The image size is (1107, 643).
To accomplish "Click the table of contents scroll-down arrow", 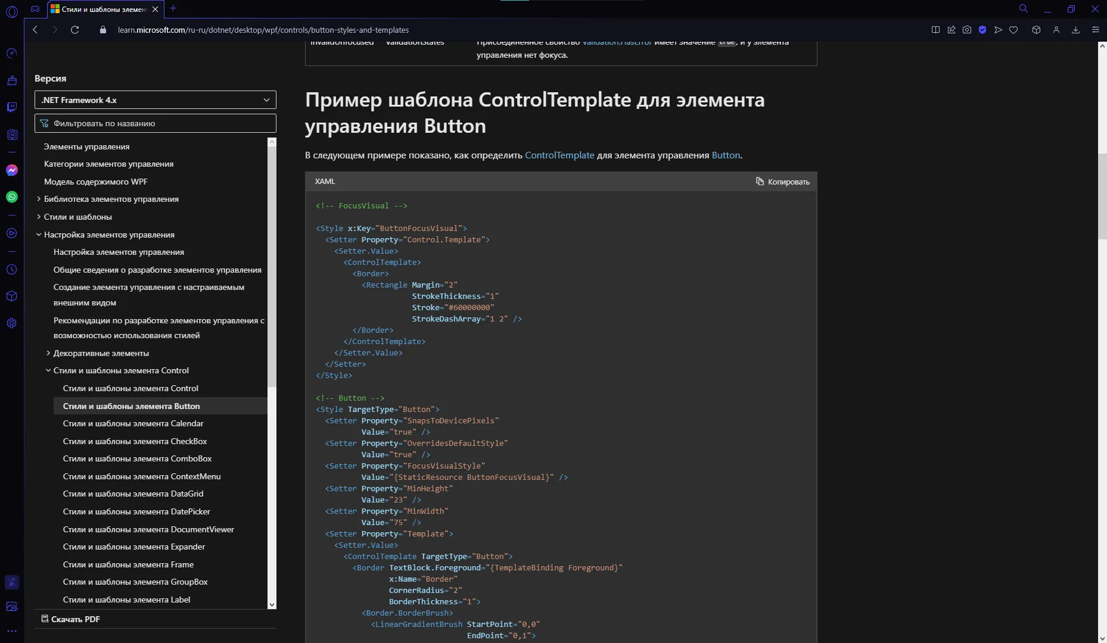I will 272,605.
